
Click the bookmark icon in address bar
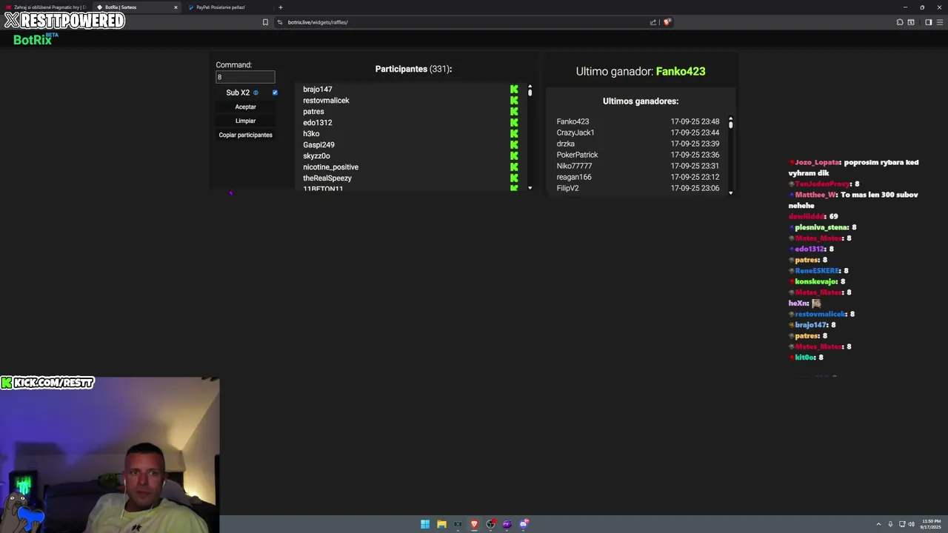(x=265, y=22)
